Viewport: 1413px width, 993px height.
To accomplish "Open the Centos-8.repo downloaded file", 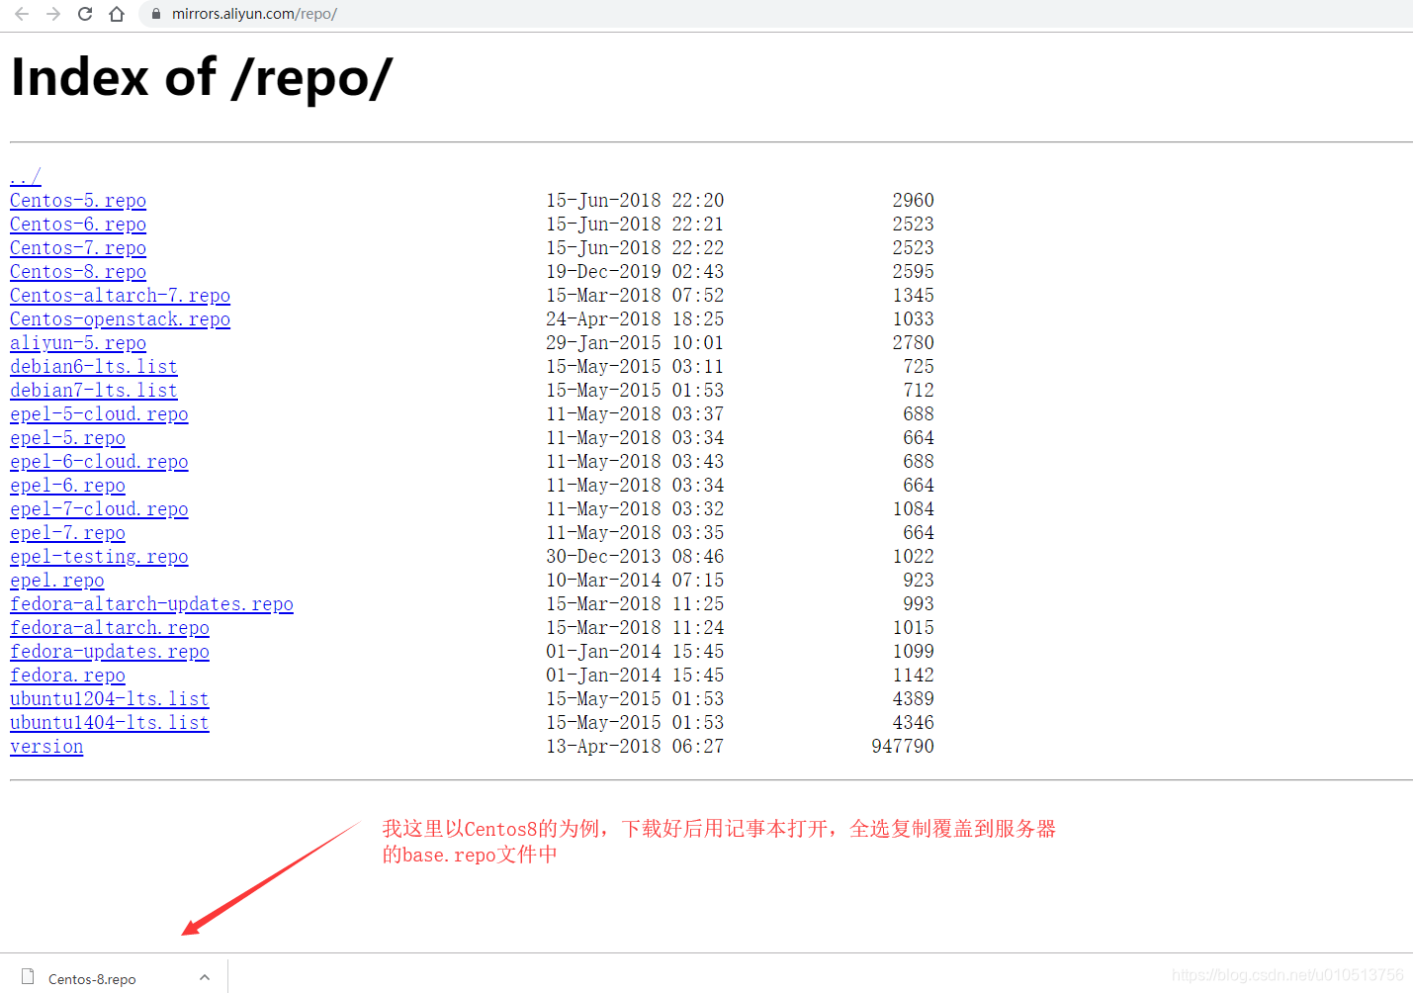I will [x=92, y=979].
